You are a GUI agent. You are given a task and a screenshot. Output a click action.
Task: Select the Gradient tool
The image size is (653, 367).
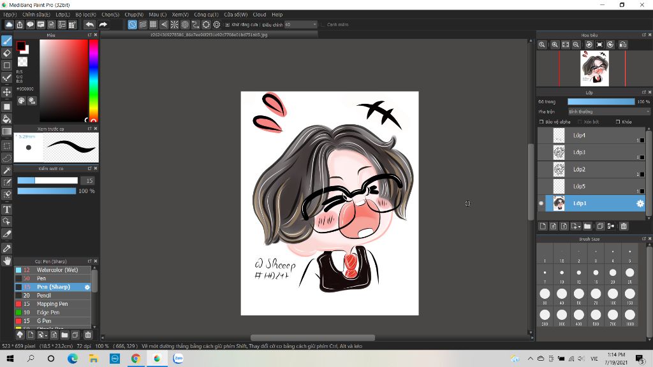(6, 131)
